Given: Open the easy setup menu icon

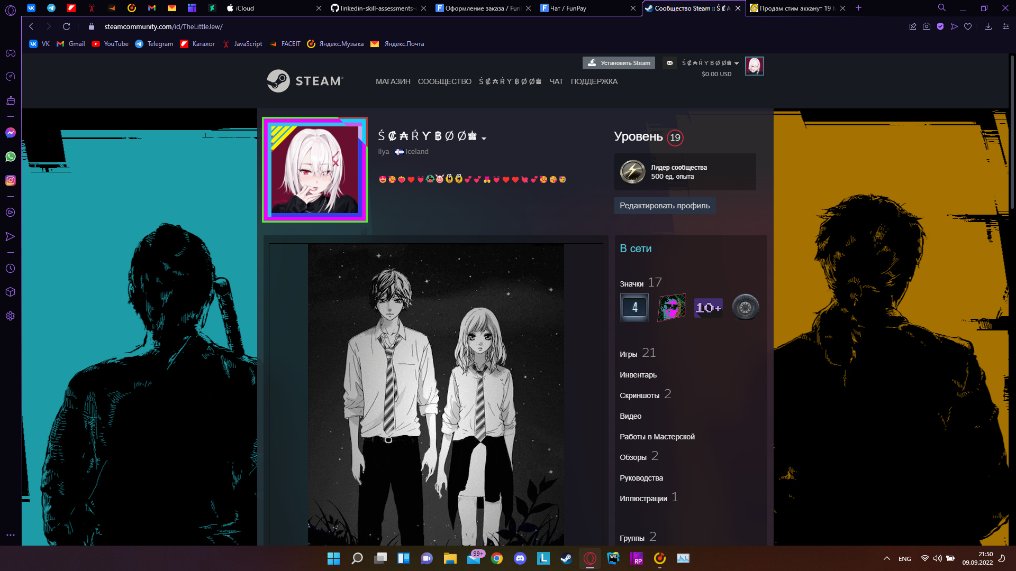Looking at the screenshot, I should 1006,26.
